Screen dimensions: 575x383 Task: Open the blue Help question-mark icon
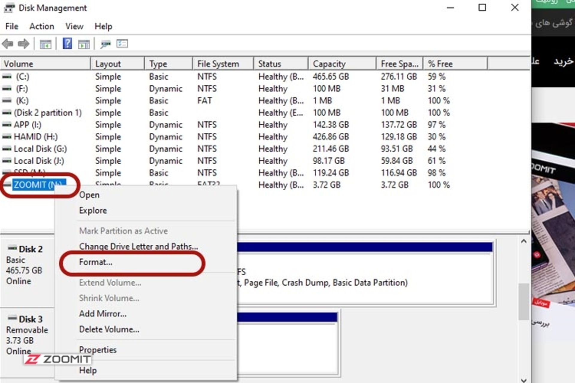(x=67, y=44)
